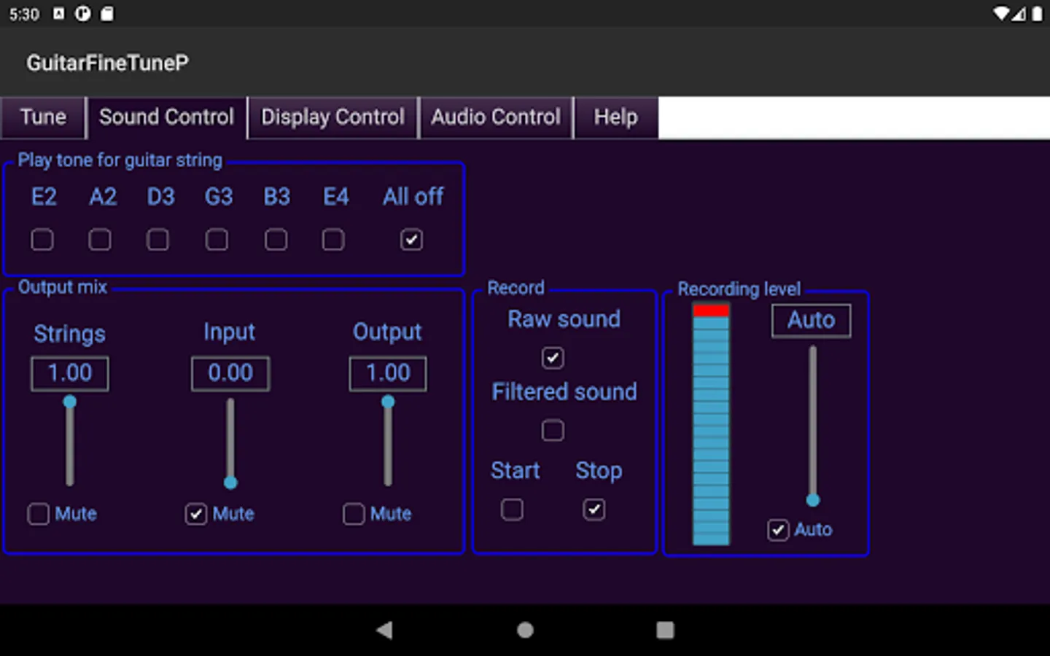Enable the A2 string tone checkbox
1050x656 pixels.
(x=100, y=240)
